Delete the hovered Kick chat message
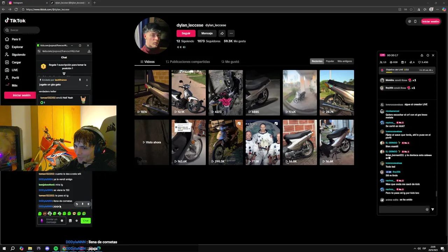 pos(88,204)
